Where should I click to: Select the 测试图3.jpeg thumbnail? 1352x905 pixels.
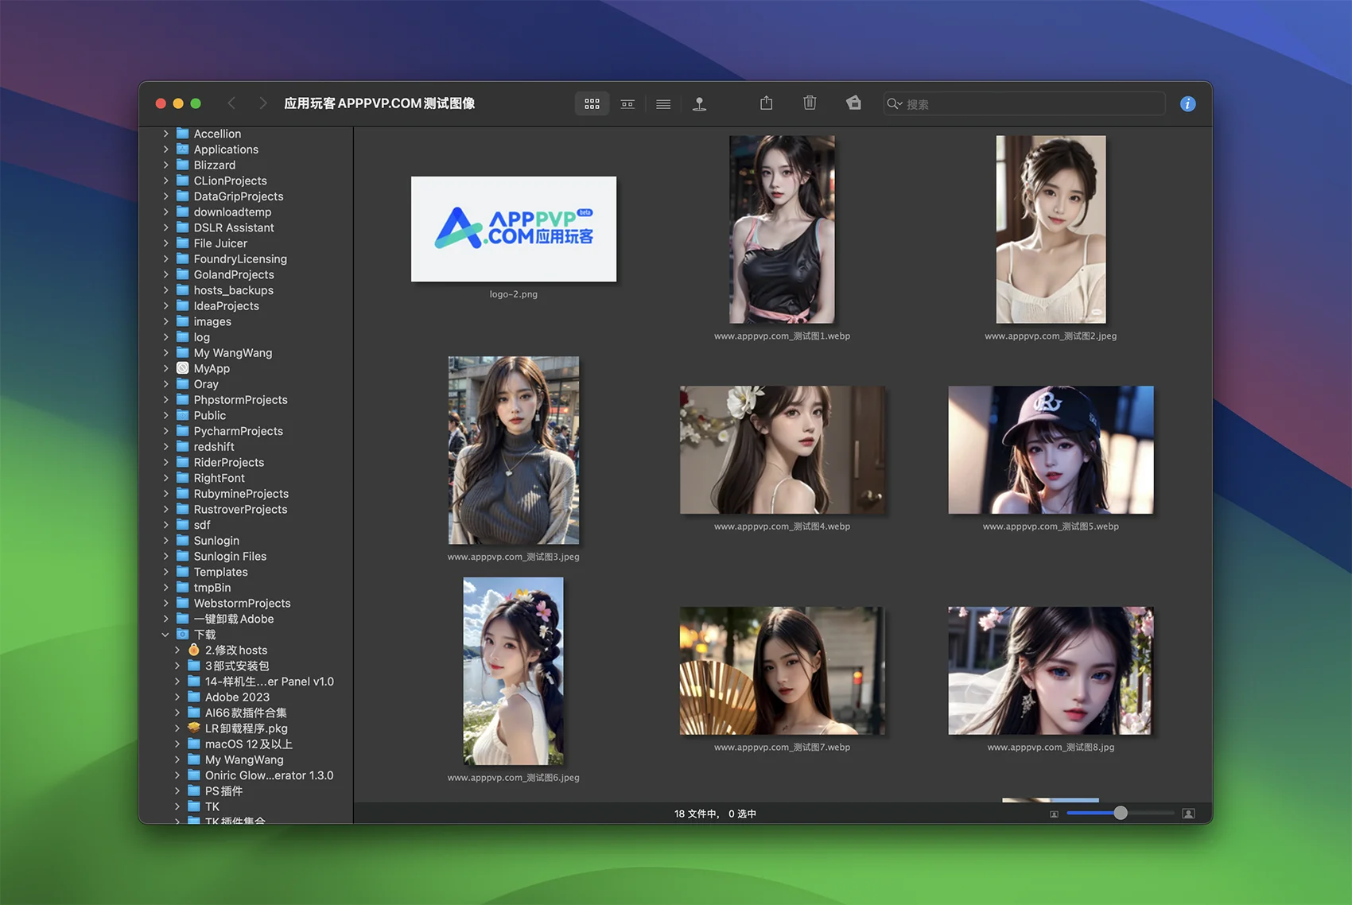click(514, 450)
